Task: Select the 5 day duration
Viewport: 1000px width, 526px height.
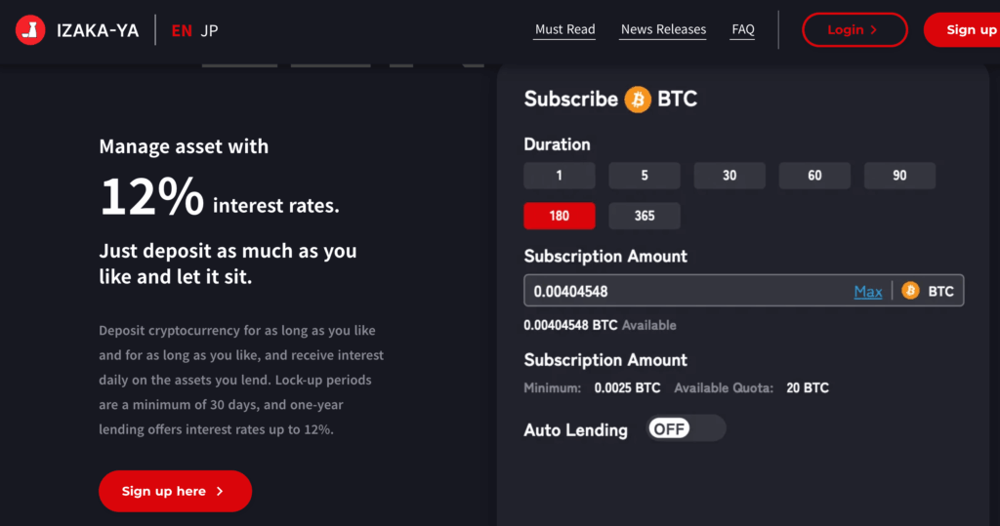Action: pyautogui.click(x=645, y=176)
